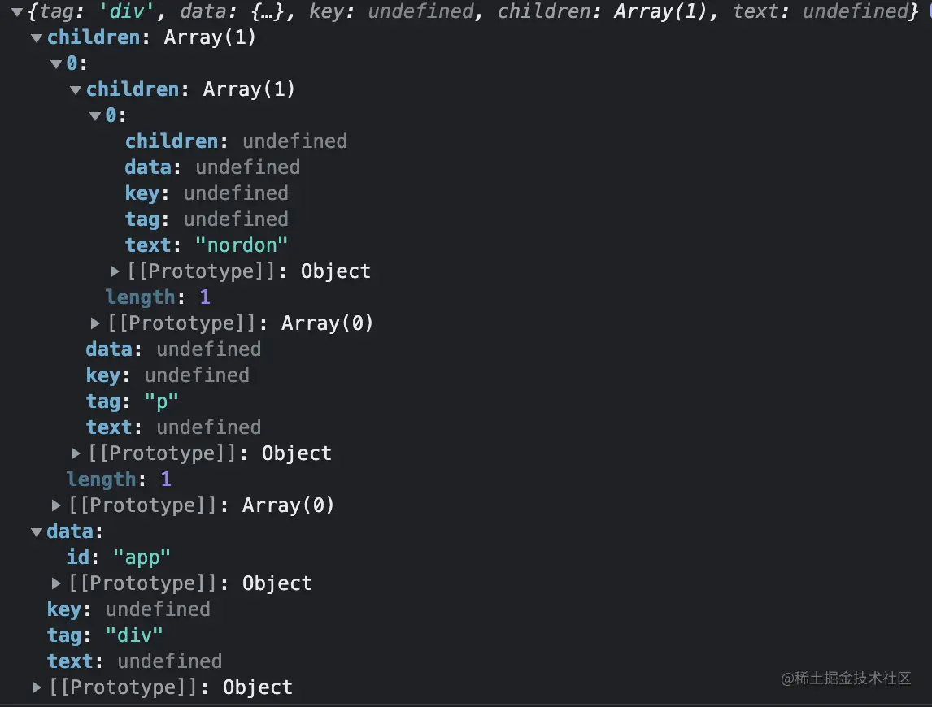Expand the indented inner [[Prototype]]: Array(0)
The width and height of the screenshot is (932, 707).
point(95,323)
